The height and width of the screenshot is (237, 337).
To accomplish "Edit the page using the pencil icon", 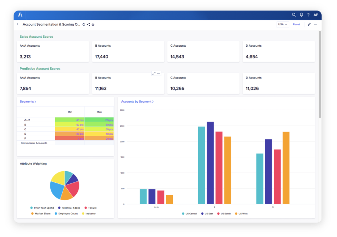I will (x=309, y=24).
